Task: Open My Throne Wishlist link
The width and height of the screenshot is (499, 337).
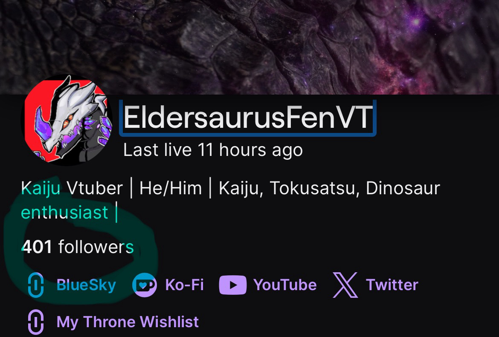Action: click(x=128, y=322)
